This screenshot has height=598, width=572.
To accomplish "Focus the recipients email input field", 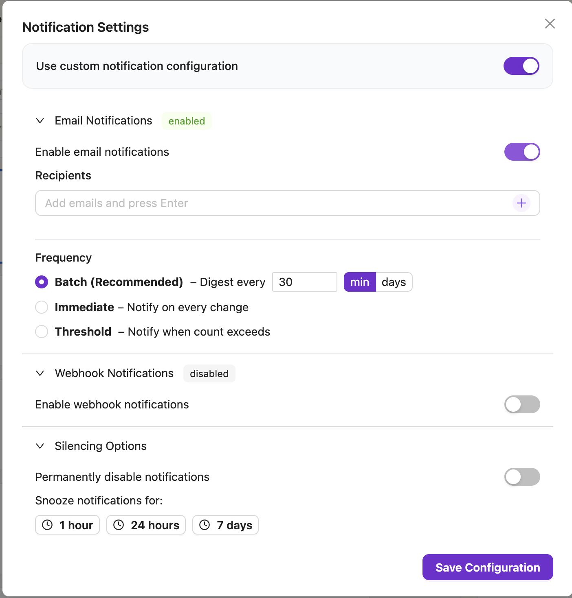I will 273,203.
